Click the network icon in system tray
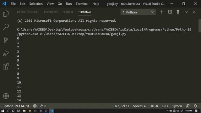201x113 pixels. 174,111
